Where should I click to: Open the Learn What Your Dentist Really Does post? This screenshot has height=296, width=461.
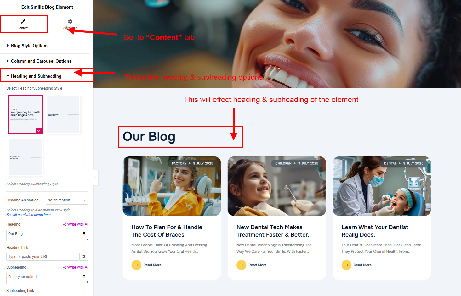click(375, 231)
